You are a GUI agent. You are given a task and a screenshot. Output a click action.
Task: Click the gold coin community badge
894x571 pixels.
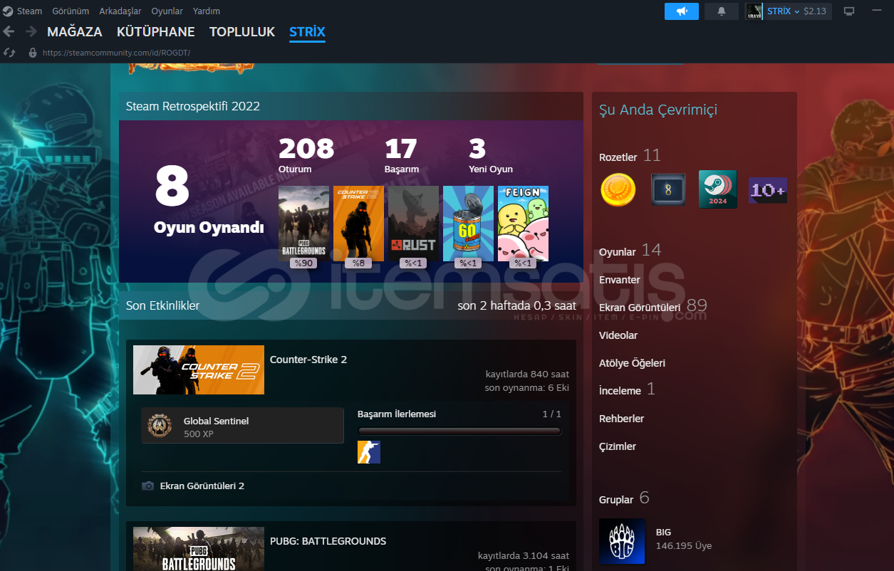tap(618, 190)
